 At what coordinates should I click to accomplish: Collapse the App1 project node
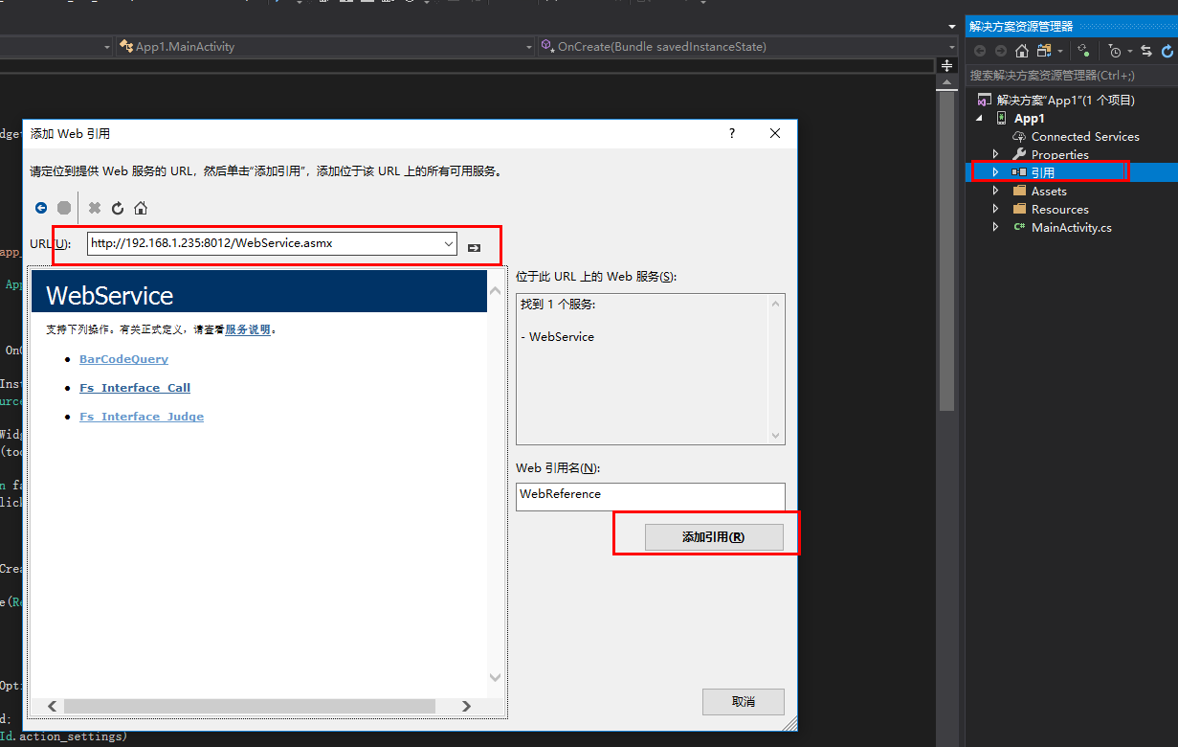[979, 119]
